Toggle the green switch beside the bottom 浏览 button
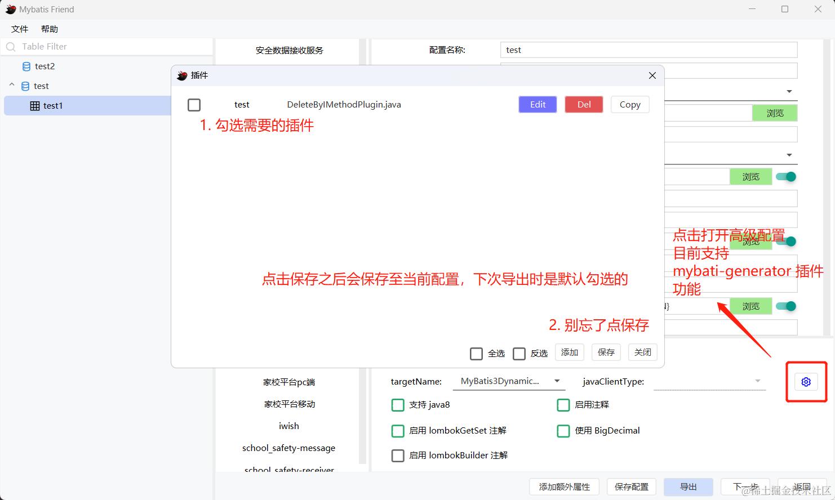The width and height of the screenshot is (835, 500). (786, 306)
